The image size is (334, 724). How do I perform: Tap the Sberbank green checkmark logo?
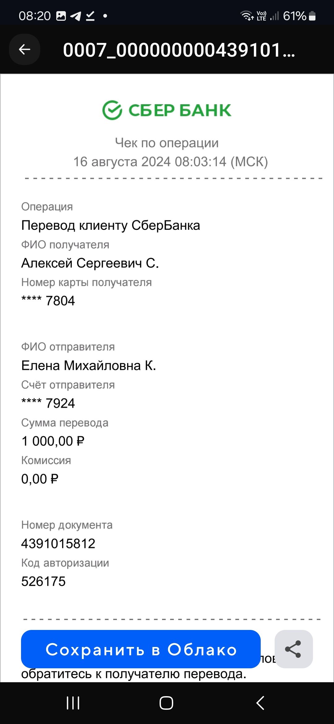(112, 110)
